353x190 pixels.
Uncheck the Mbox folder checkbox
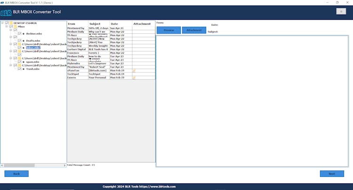[11, 26]
